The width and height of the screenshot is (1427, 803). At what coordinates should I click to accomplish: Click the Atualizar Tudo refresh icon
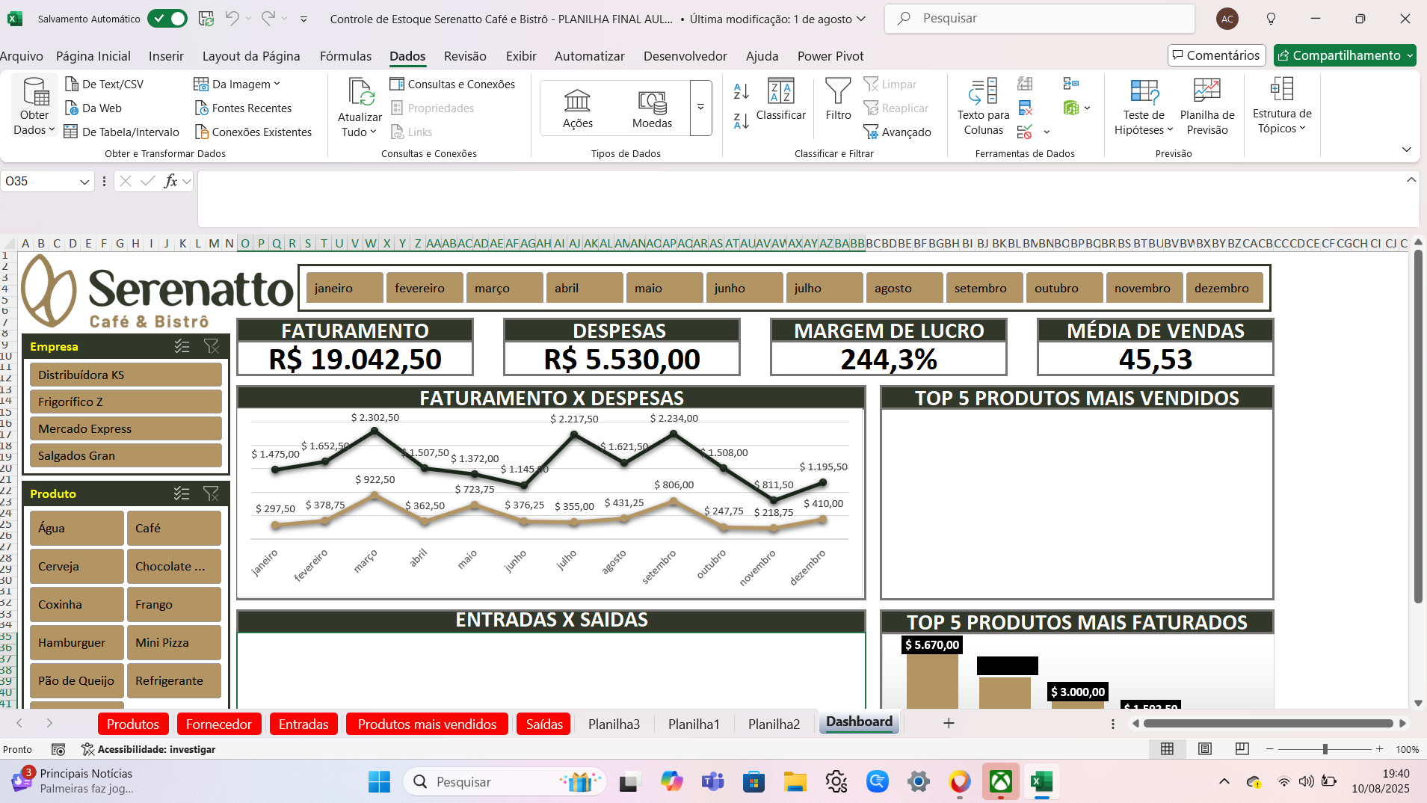tap(360, 93)
